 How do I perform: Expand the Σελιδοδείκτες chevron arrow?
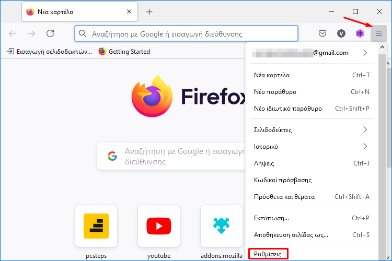tap(365, 129)
